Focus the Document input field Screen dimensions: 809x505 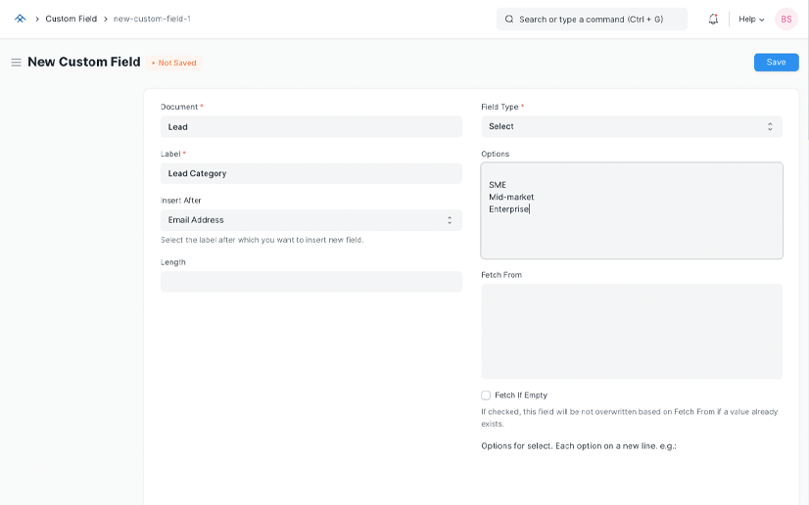[x=310, y=126]
